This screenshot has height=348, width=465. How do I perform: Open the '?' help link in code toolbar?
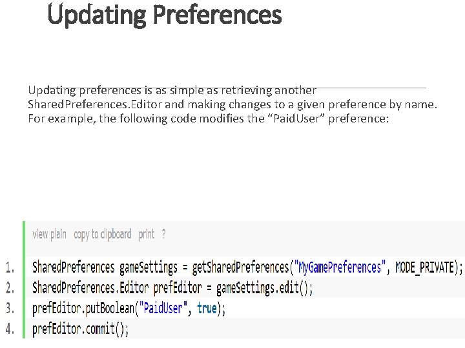[163, 234]
